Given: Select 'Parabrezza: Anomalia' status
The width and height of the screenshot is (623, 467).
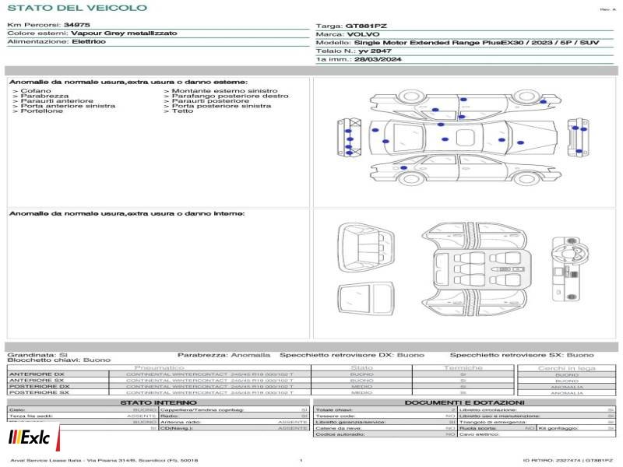Looking at the screenshot, I should [224, 355].
